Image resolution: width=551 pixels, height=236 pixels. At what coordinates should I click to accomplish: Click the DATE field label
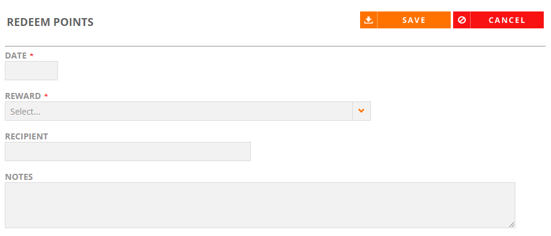coord(16,56)
